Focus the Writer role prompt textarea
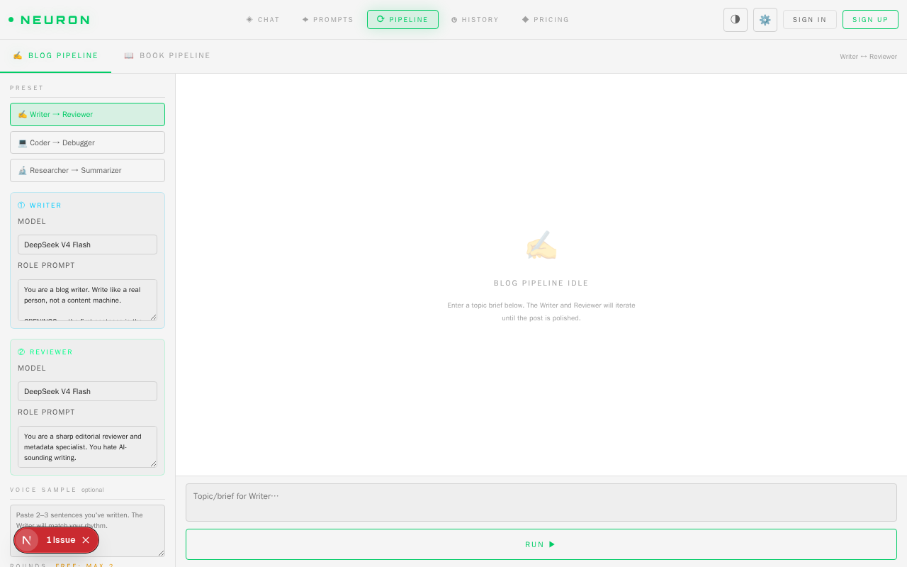The height and width of the screenshot is (567, 907). [x=87, y=300]
